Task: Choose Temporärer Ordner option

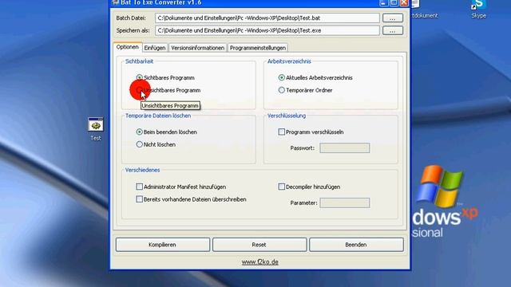Action: [x=282, y=90]
